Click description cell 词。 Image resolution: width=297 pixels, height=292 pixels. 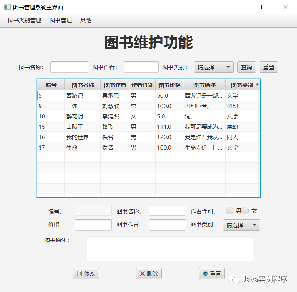tap(204, 116)
